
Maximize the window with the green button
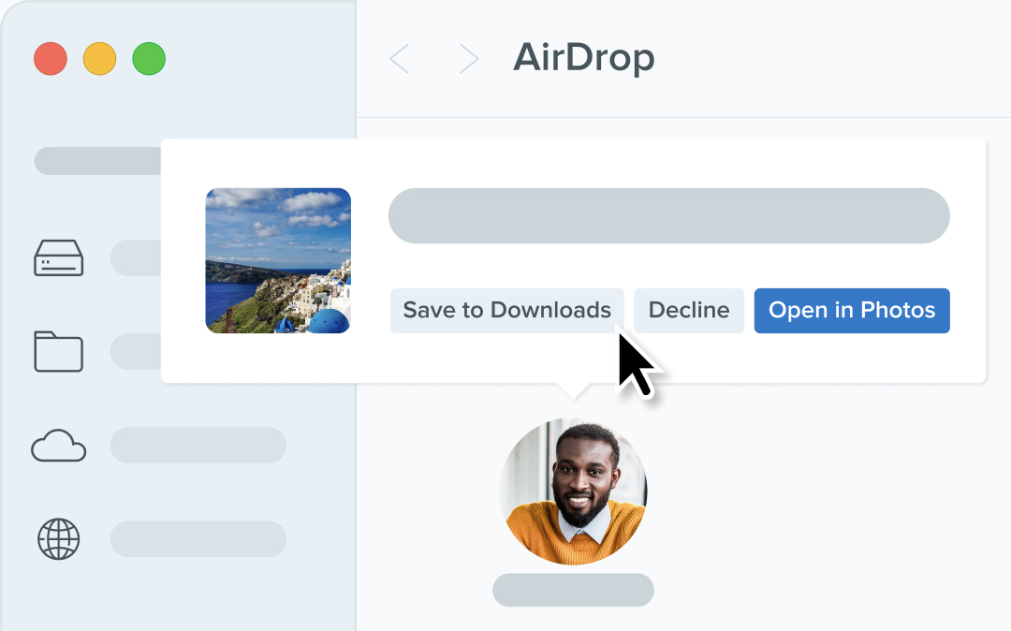149,59
